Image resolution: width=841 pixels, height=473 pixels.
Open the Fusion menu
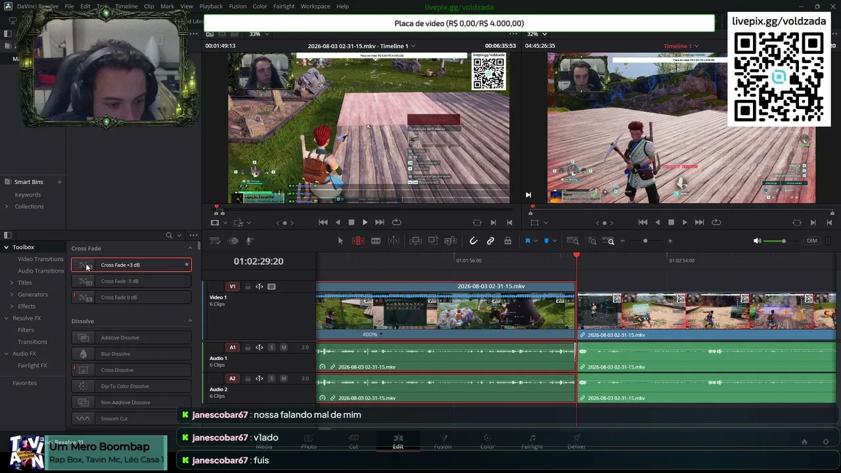click(x=238, y=7)
